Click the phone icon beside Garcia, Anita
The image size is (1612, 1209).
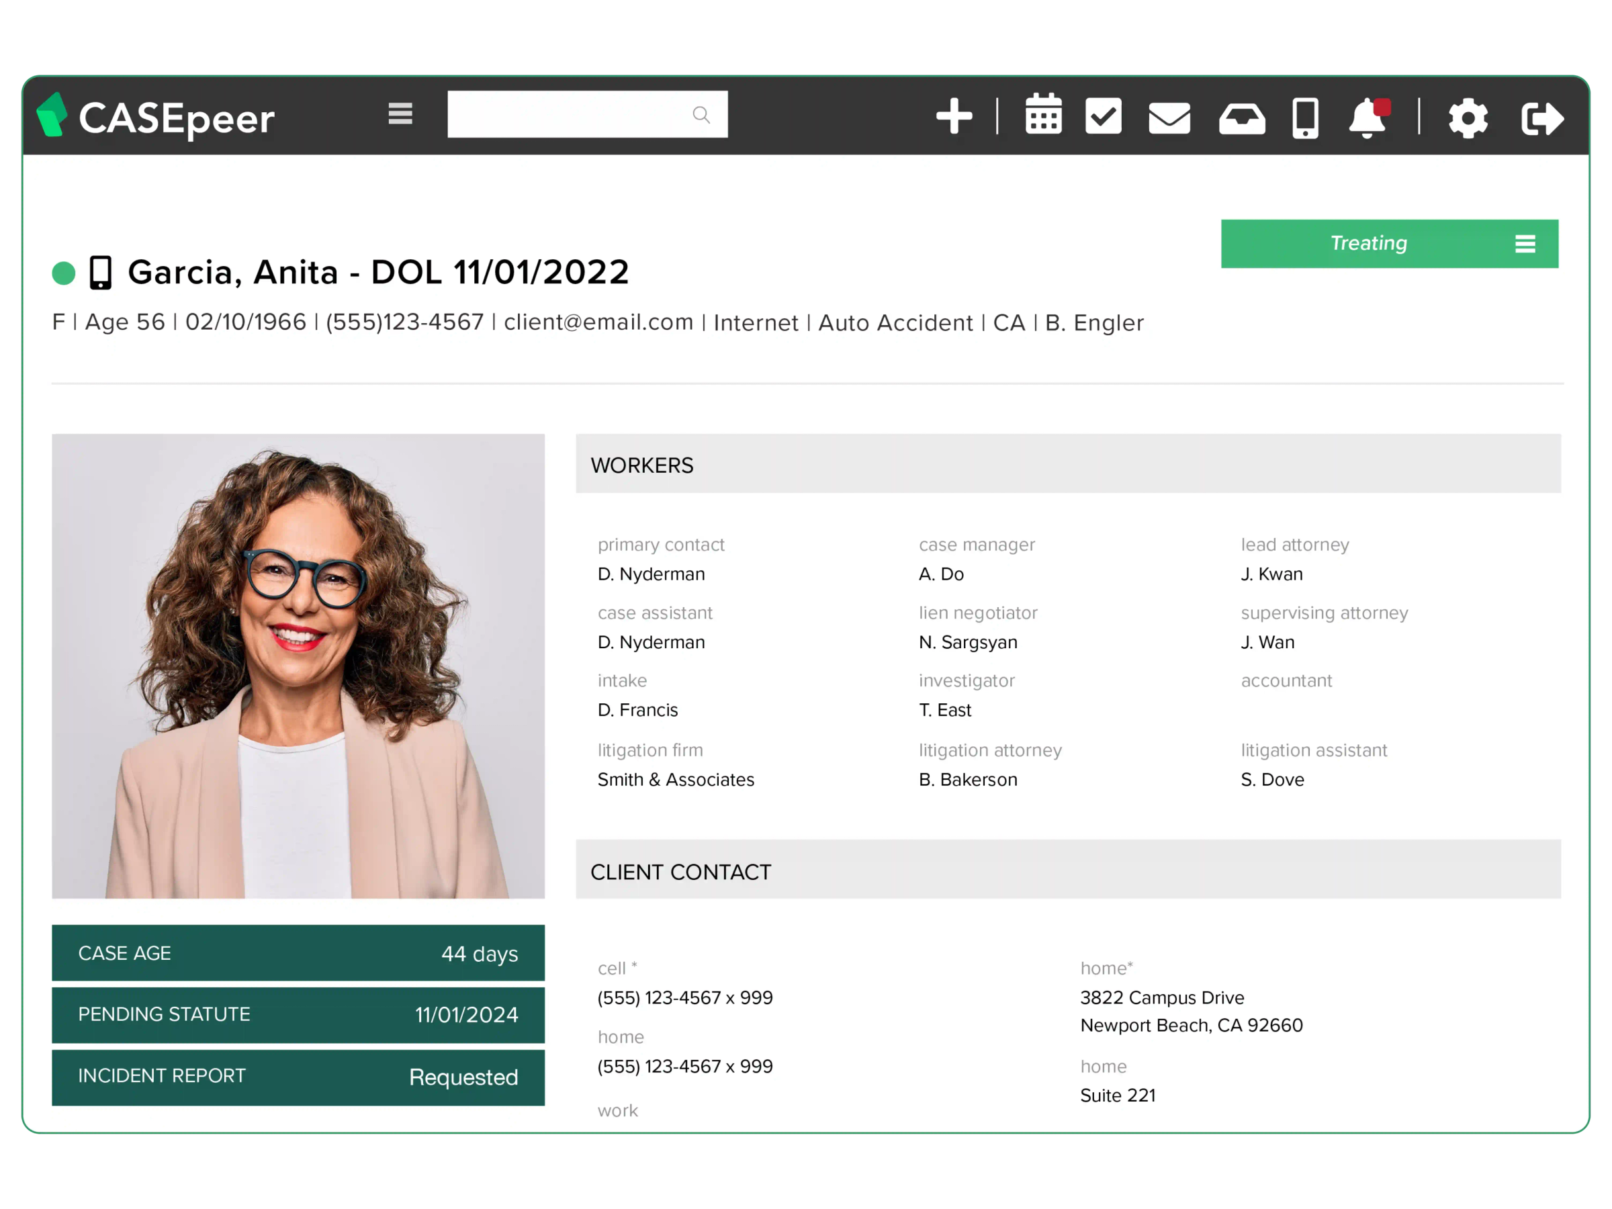[100, 272]
